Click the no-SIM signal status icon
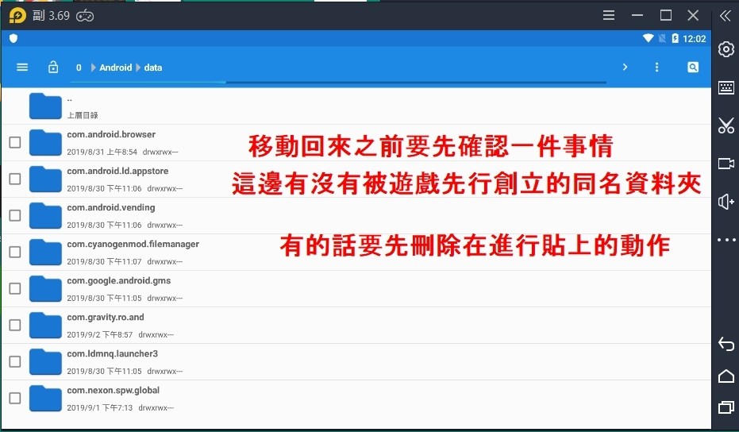739x432 pixels. click(x=662, y=38)
